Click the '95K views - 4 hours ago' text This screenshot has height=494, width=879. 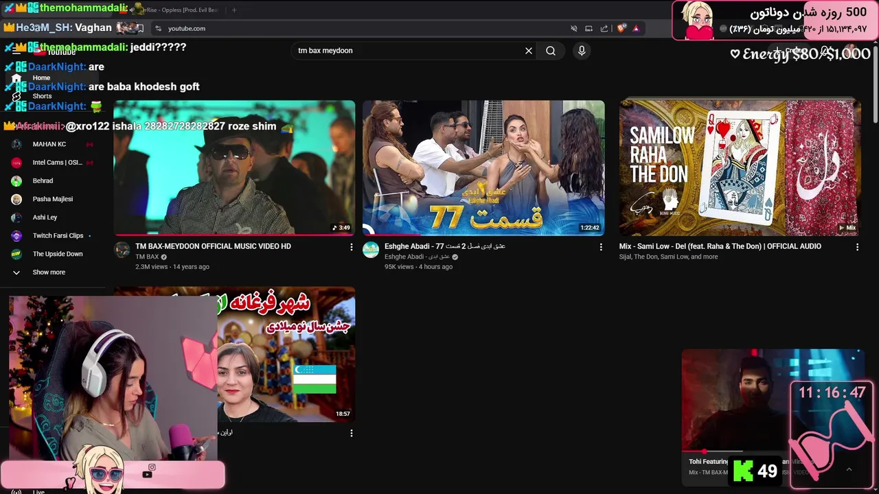coord(418,266)
